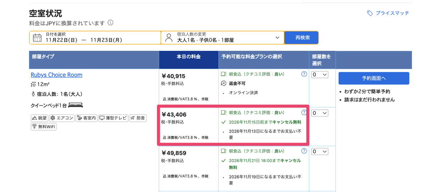
Task: Click the info icon beside JPY notice
Action: [x=110, y=23]
